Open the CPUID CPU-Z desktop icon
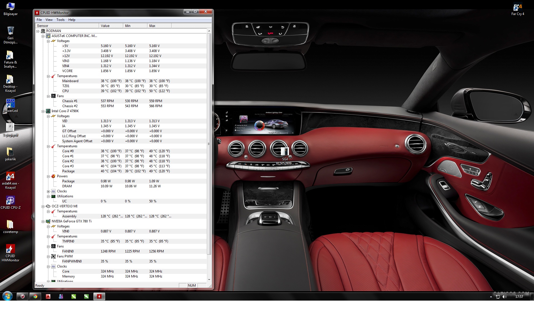 pos(10,200)
